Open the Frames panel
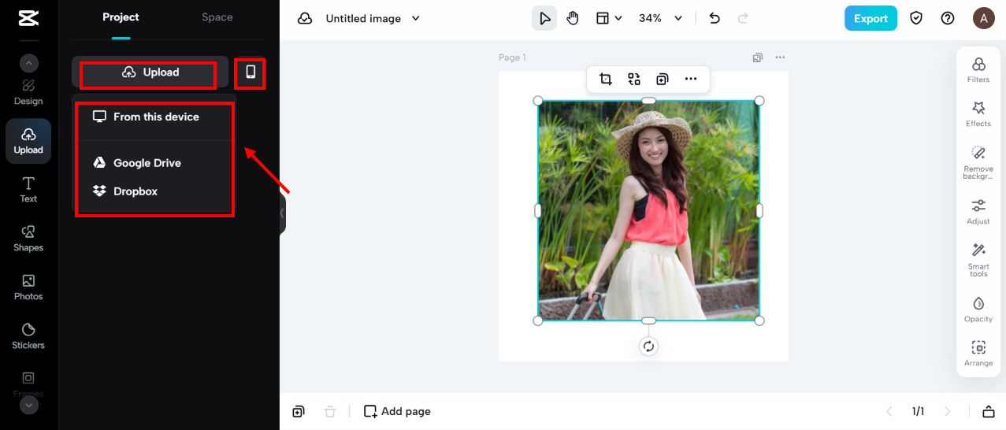Viewport: 1006px width, 430px height. 28,384
